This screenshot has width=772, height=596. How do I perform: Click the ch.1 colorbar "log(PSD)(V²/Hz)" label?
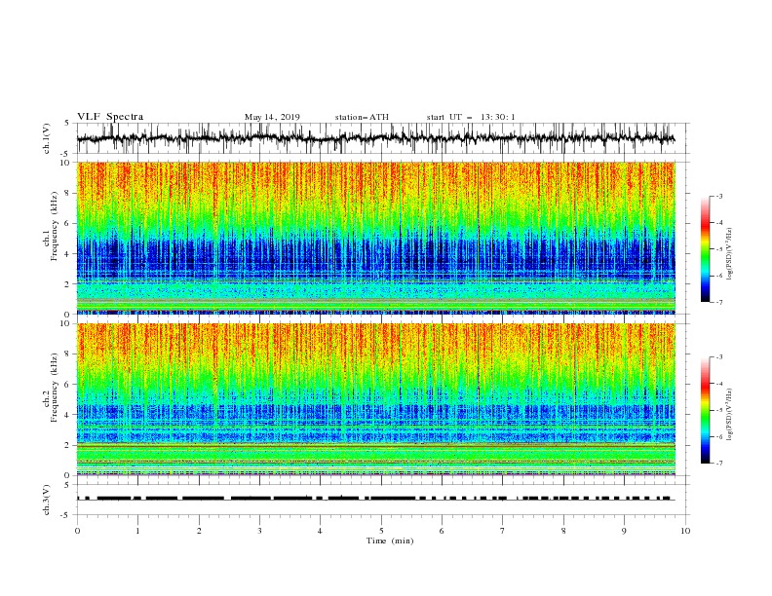[730, 254]
